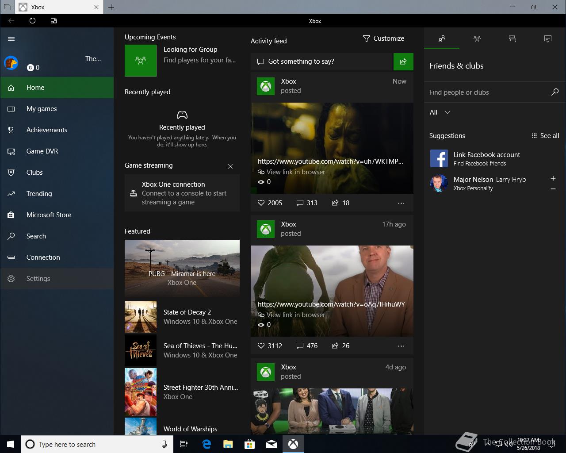Screen dimensions: 566x453
Task: Open Sea of Thieves featured item
Action: 182,350
